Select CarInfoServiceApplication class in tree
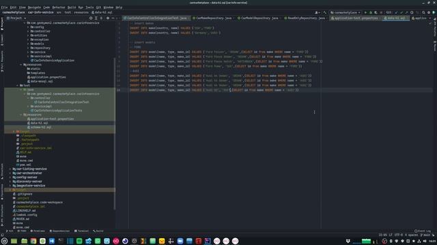 [x=53, y=61]
